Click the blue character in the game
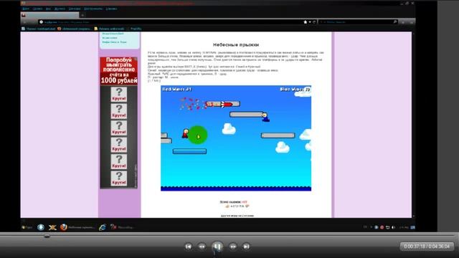The height and width of the screenshot is (258, 459). pos(265,117)
